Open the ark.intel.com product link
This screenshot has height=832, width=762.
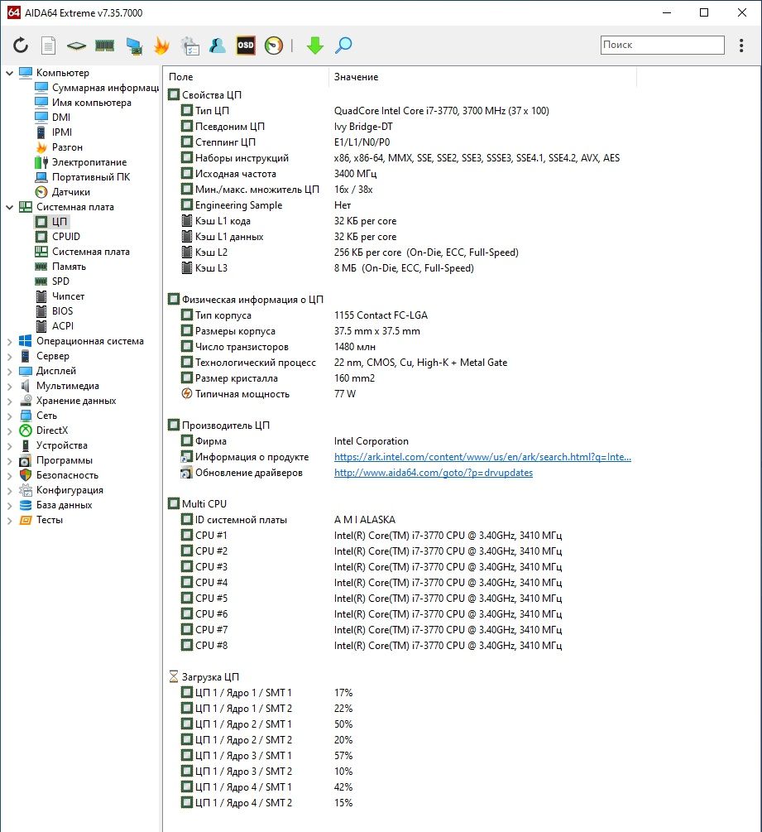[482, 457]
